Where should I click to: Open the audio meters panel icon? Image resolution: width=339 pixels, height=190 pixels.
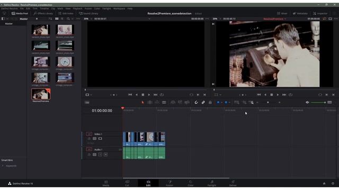329,102
